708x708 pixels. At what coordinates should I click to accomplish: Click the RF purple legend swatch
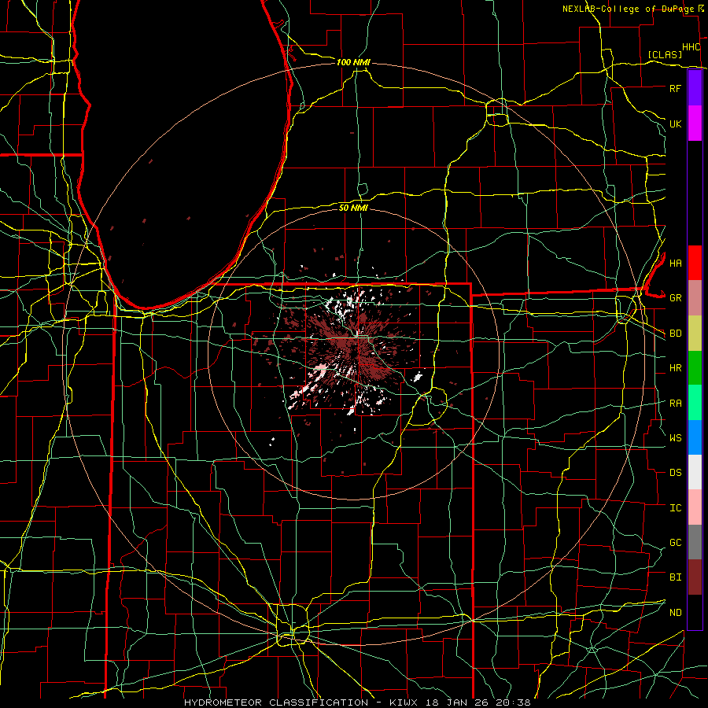point(695,88)
